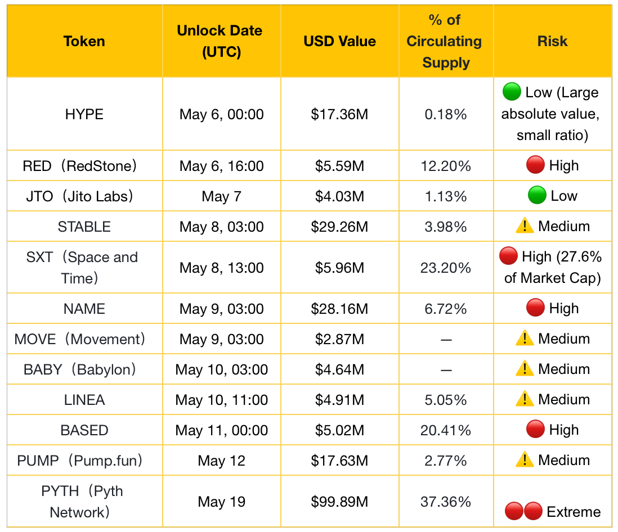Click the red circle icon for BASED
The image size is (618, 532).
[535, 429]
